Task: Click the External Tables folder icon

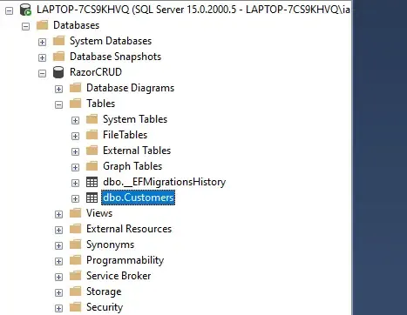Action: (92, 151)
